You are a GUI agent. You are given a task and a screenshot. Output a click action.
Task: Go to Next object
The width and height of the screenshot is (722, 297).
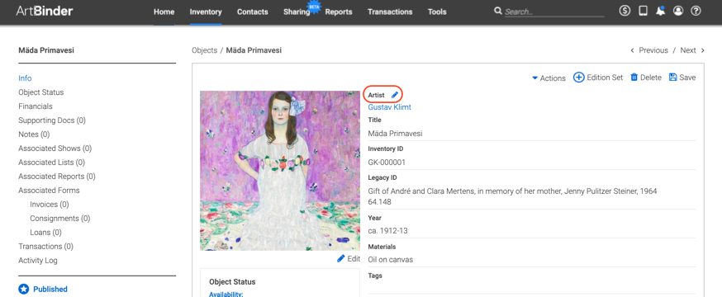pos(692,50)
